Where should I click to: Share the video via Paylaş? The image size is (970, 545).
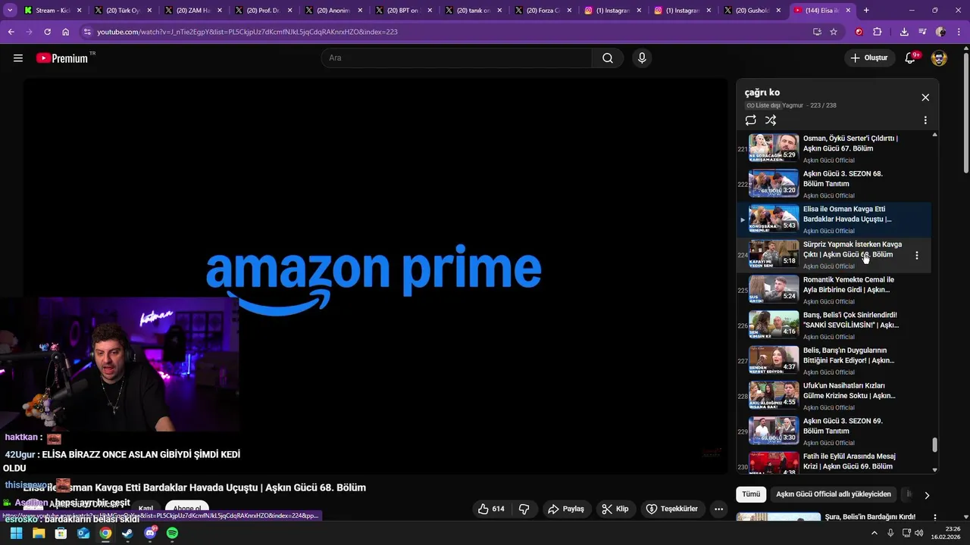click(x=565, y=509)
